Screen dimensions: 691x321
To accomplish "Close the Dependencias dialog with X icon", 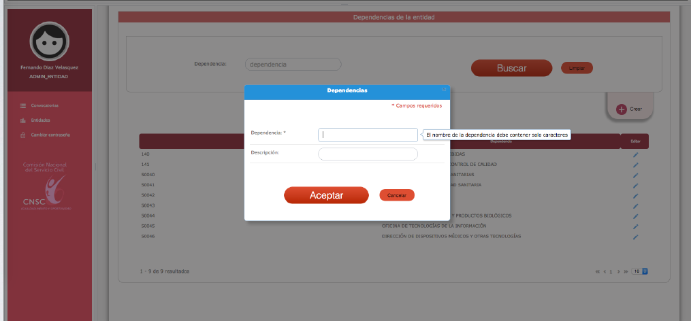I will coord(444,90).
